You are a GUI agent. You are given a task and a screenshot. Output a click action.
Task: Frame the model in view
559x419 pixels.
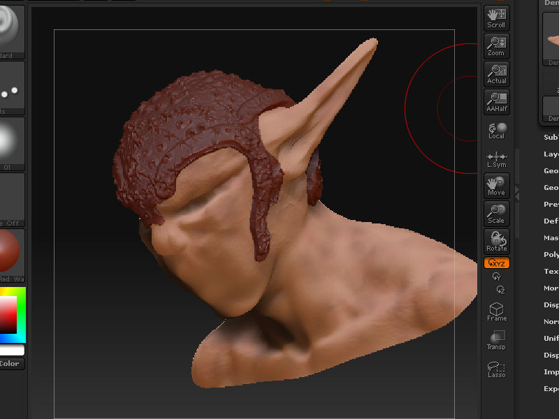click(x=496, y=311)
